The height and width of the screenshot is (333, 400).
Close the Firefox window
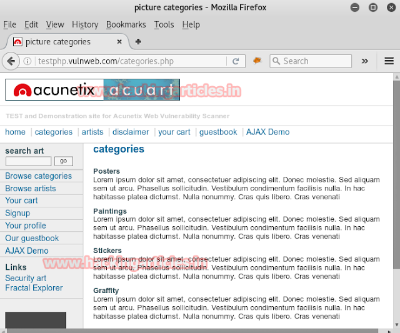391,7
